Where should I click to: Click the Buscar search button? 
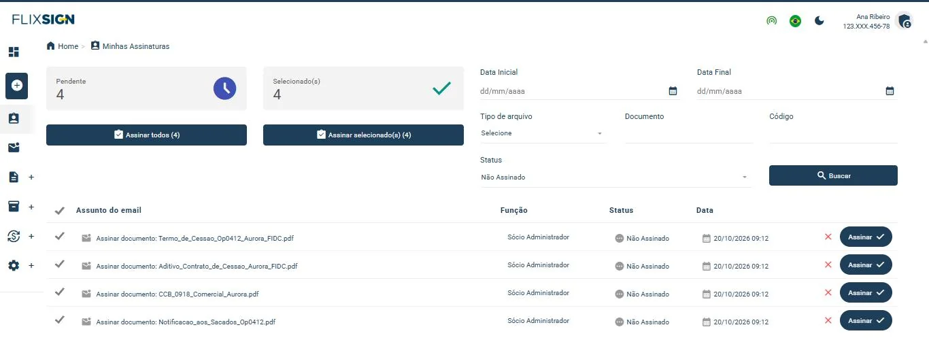tap(833, 175)
